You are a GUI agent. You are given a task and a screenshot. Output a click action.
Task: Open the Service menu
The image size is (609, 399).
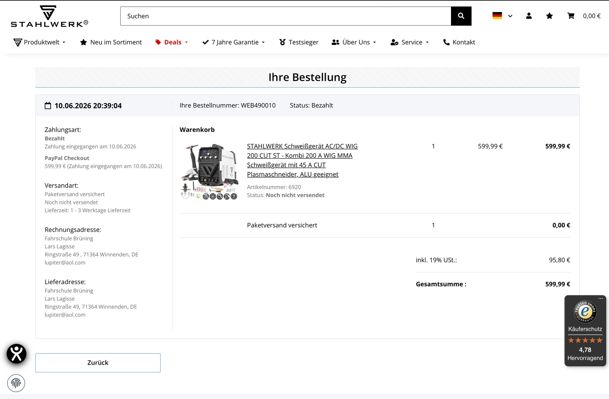[410, 42]
